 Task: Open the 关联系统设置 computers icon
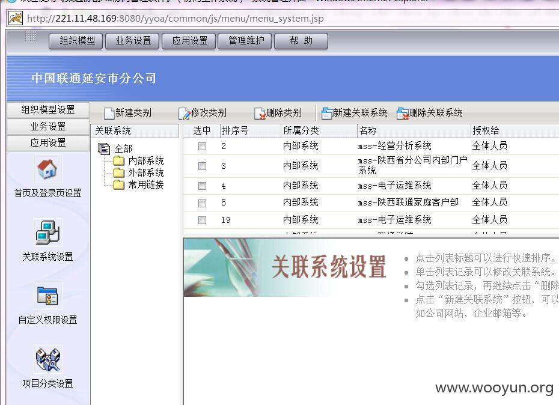click(47, 233)
